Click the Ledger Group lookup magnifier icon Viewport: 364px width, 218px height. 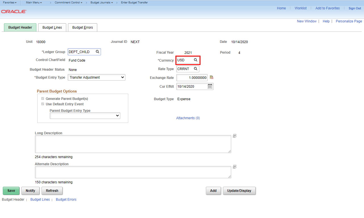(x=97, y=52)
